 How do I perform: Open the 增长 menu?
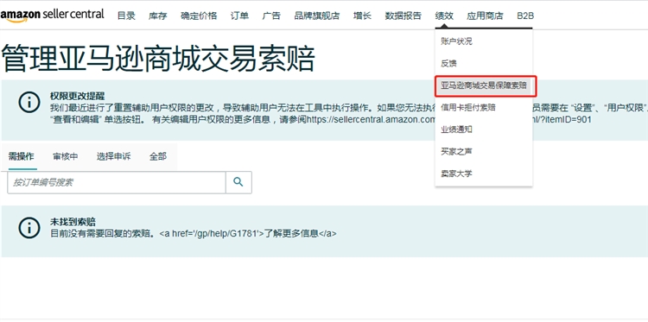362,16
